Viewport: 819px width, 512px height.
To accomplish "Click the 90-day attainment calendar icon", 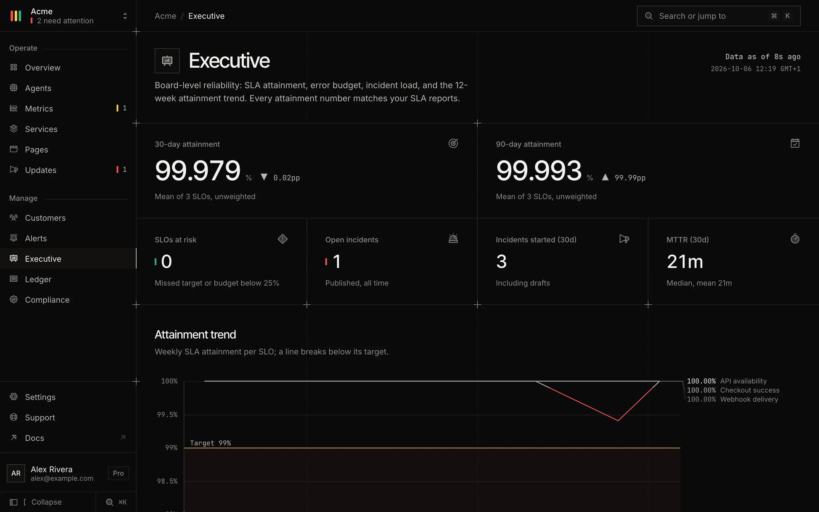I will click(795, 143).
